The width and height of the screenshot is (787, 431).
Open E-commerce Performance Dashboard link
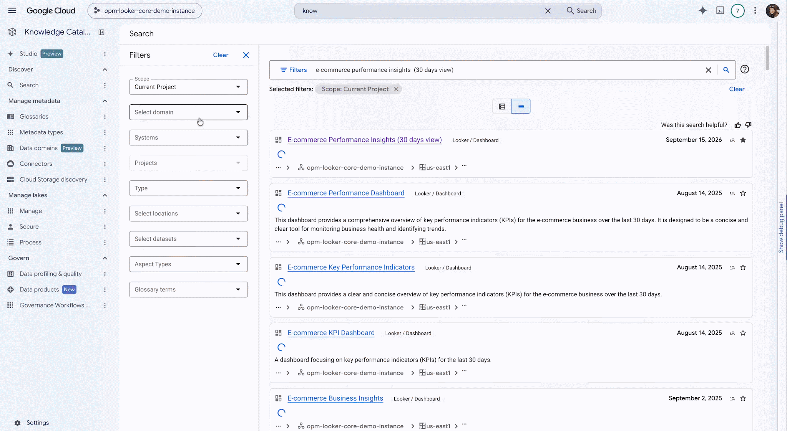[x=346, y=193]
